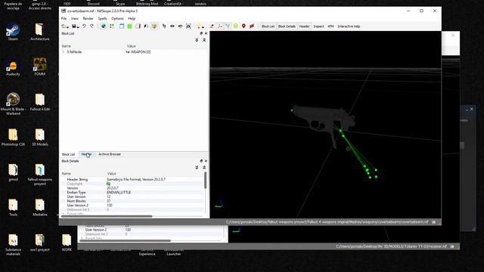
Task: Click the pistol model in the 3D viewport
Action: point(324,119)
